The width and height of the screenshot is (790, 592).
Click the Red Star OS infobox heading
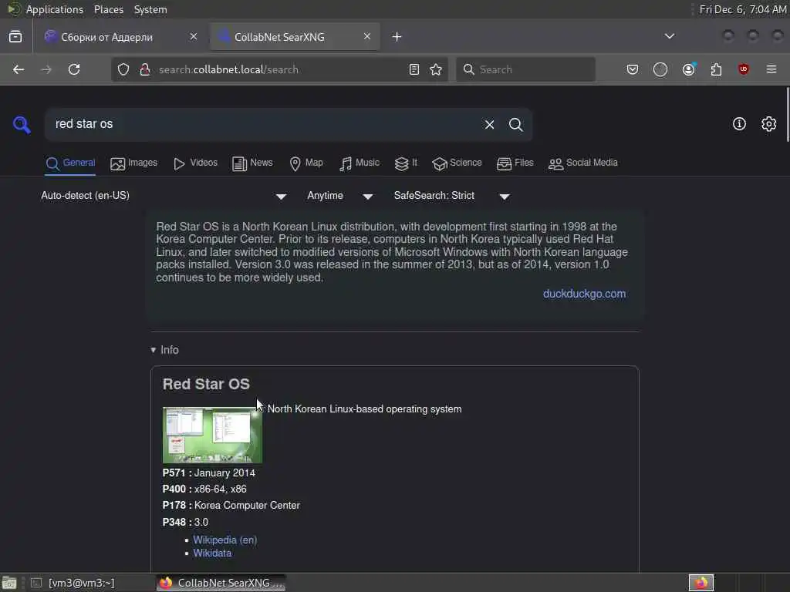click(206, 384)
